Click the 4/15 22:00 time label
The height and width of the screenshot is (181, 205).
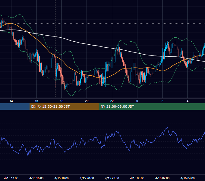[112, 178]
